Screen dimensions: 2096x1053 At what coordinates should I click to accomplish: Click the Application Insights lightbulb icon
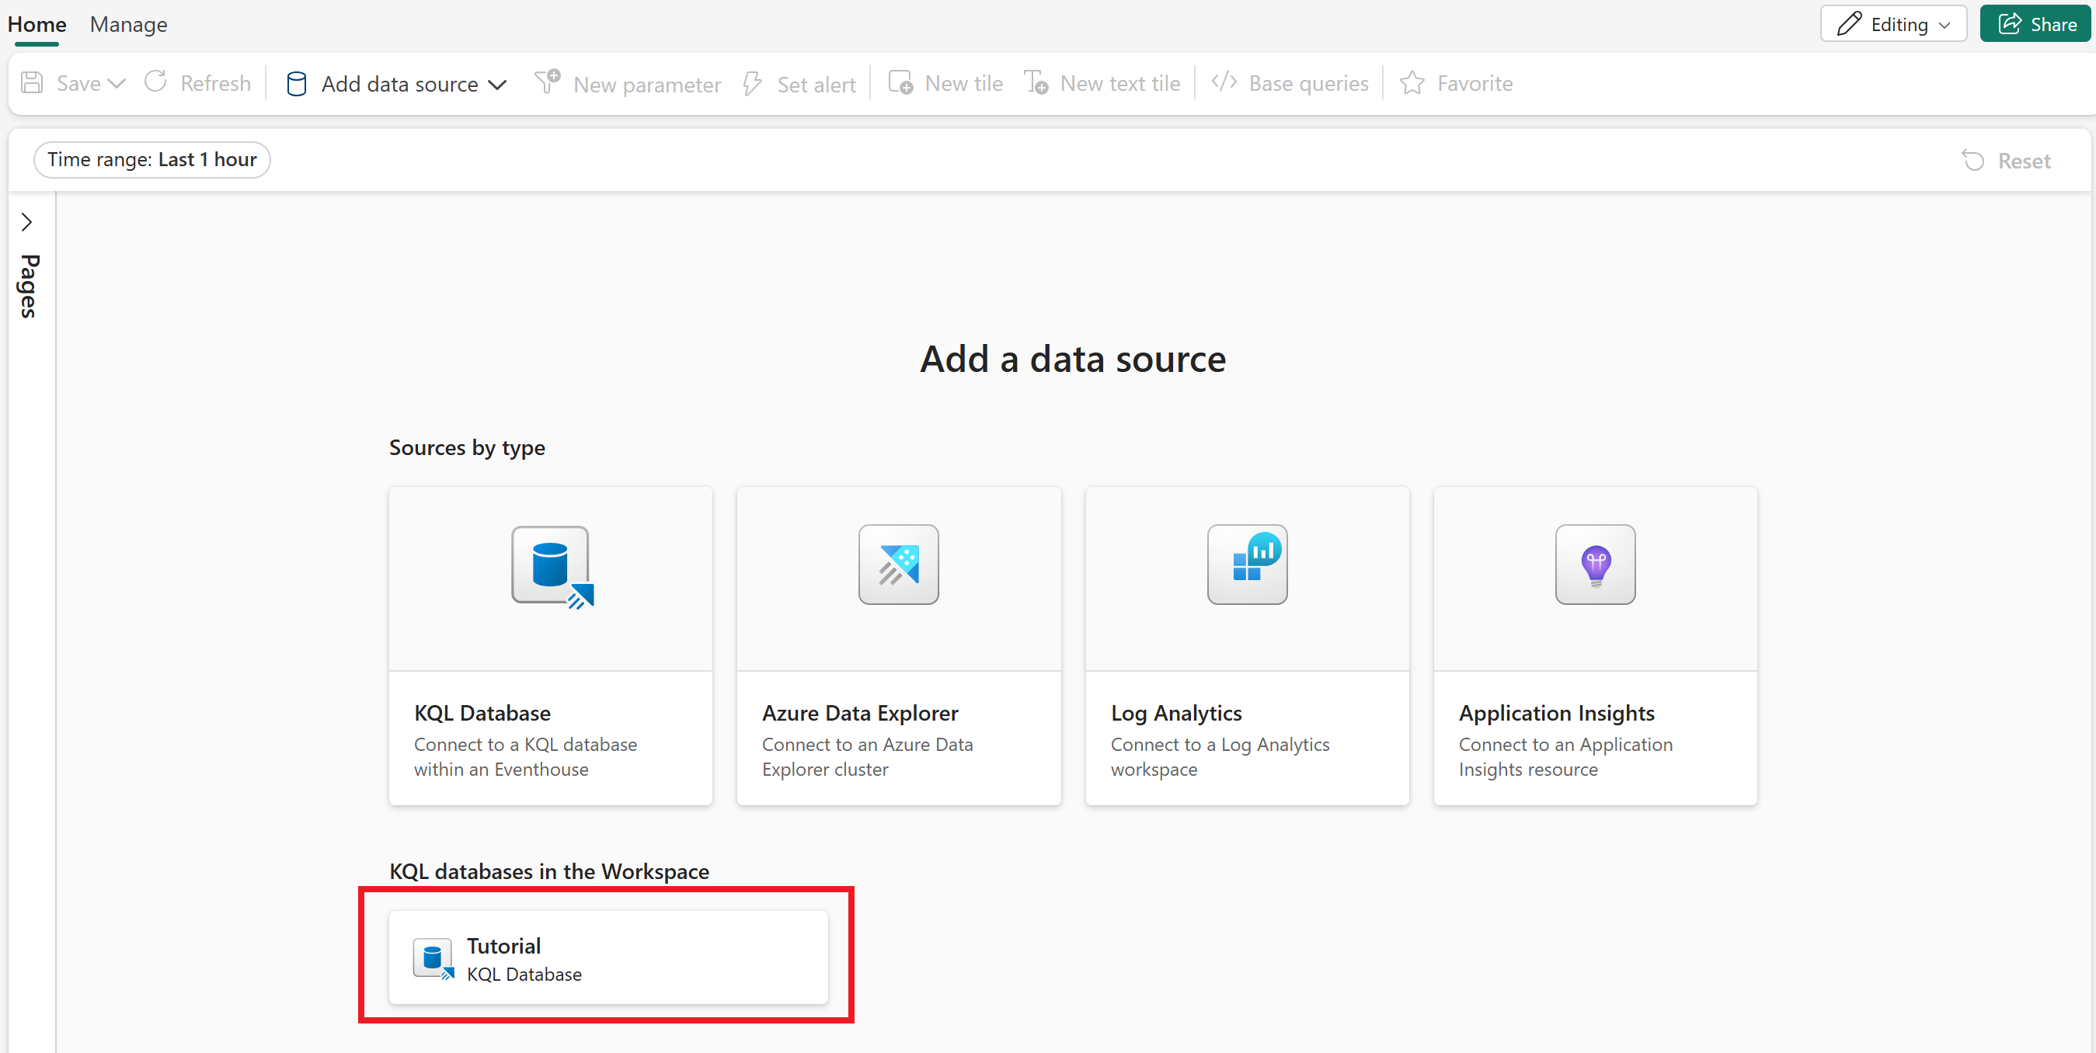pos(1595,565)
